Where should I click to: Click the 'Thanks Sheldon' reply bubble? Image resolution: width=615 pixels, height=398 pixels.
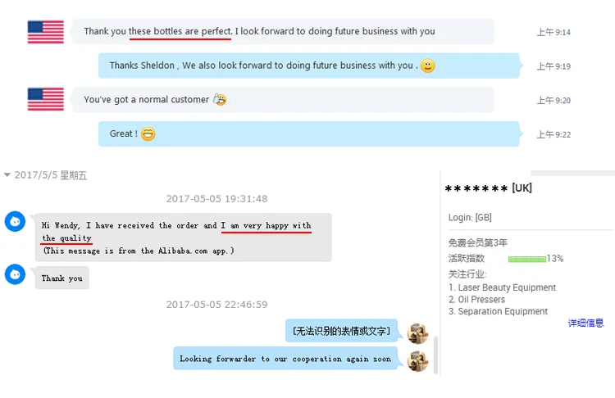click(309, 66)
